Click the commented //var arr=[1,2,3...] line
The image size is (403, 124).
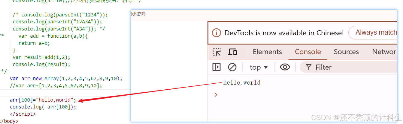[x=56, y=86]
